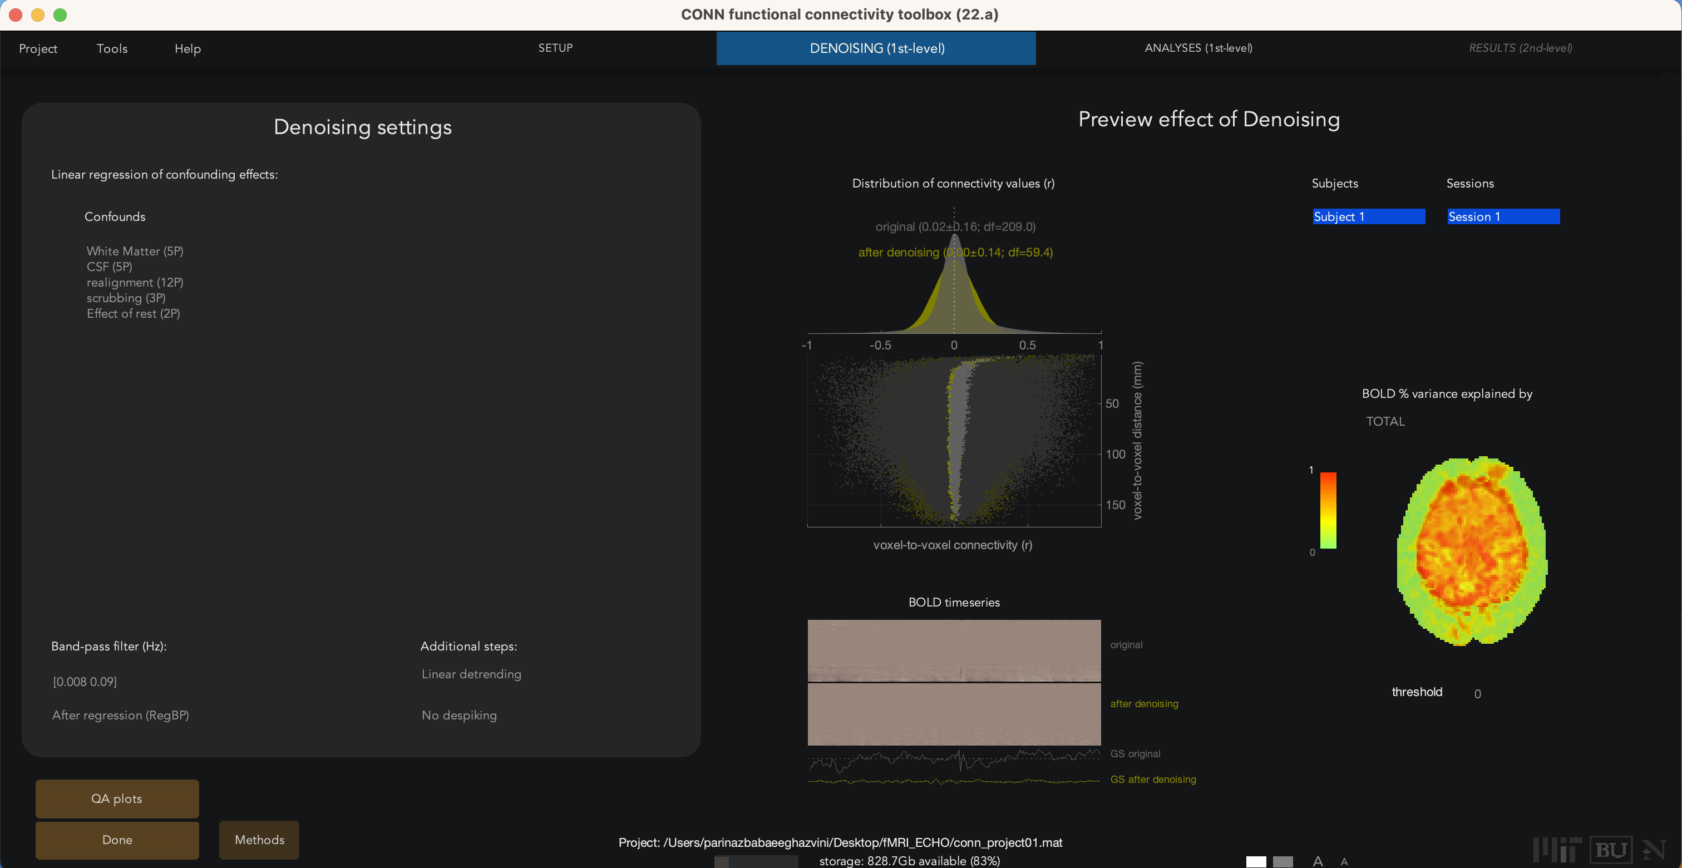Open the Linear detrending dropdown
The height and width of the screenshot is (868, 1682).
click(471, 674)
